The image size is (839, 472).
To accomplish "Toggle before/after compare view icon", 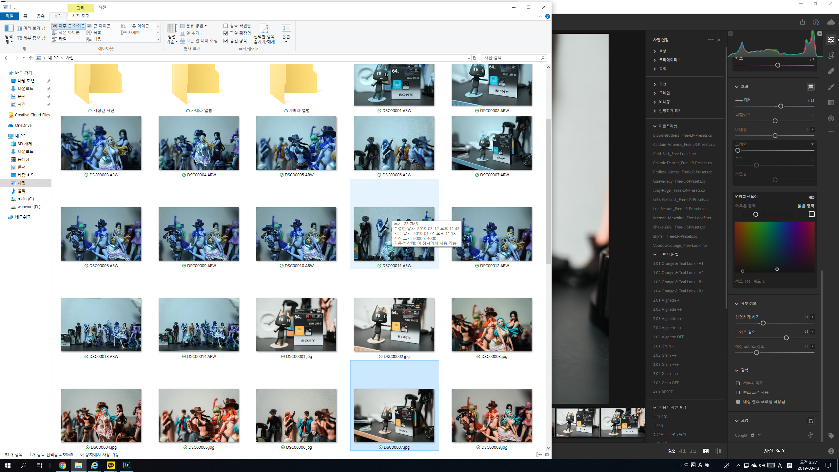I will tap(718, 451).
